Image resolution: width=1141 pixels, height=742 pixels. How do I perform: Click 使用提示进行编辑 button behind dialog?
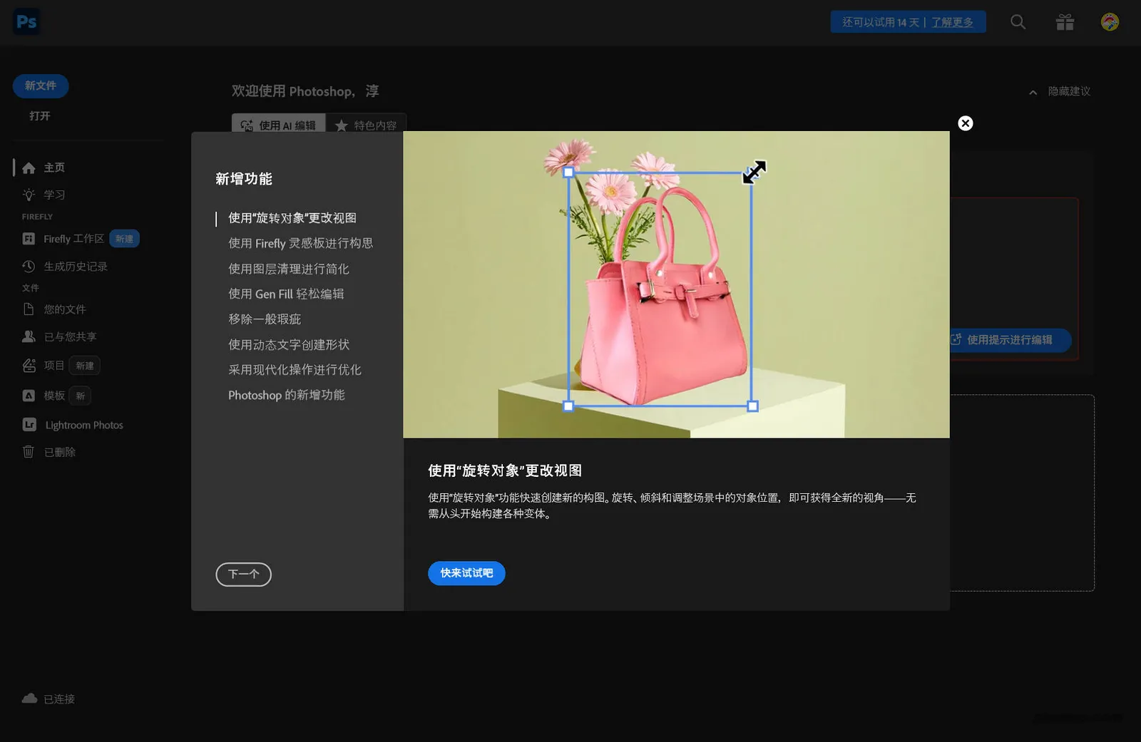click(x=1010, y=340)
